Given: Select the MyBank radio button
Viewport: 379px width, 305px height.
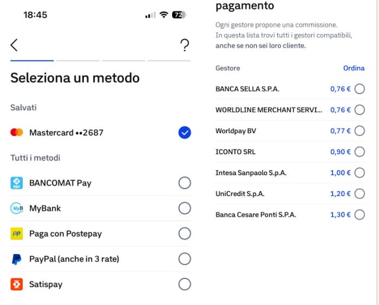Looking at the screenshot, I should (185, 208).
